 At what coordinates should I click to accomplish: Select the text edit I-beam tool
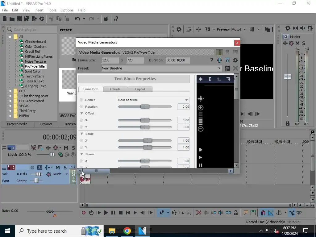[210, 79]
